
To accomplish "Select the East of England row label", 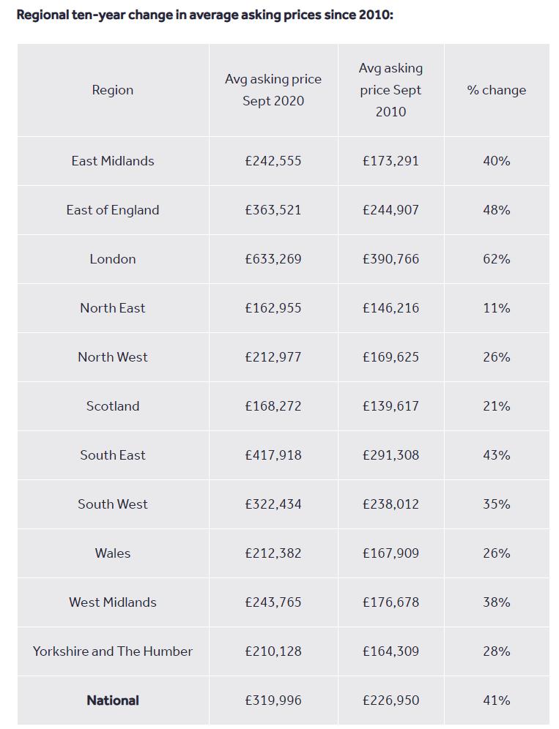I will [113, 210].
